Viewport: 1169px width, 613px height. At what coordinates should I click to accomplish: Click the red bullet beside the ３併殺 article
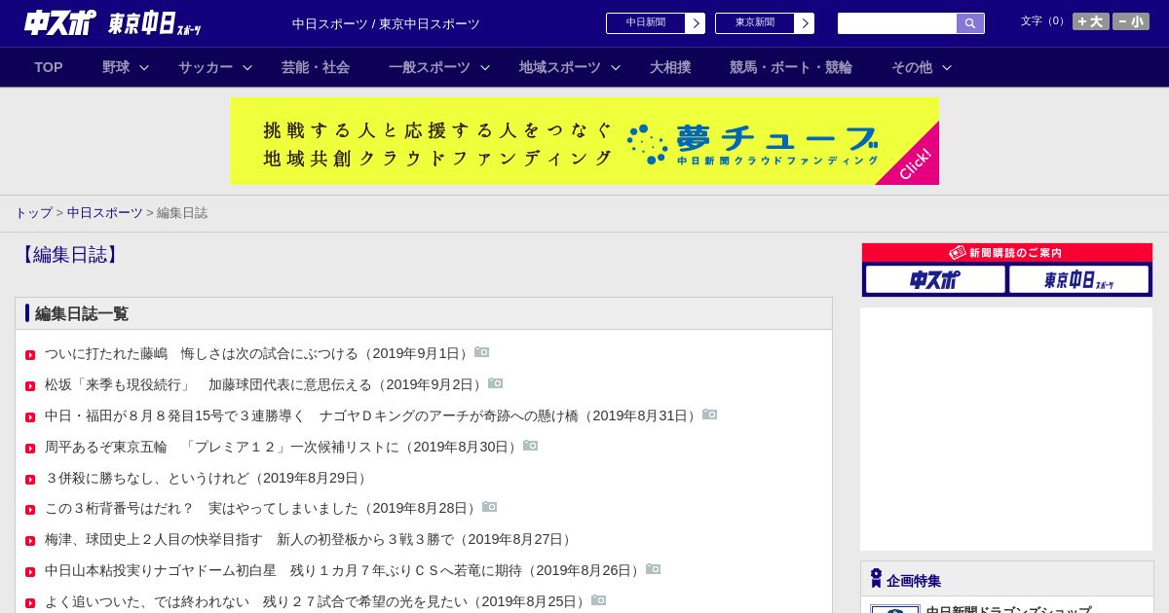click(x=30, y=480)
